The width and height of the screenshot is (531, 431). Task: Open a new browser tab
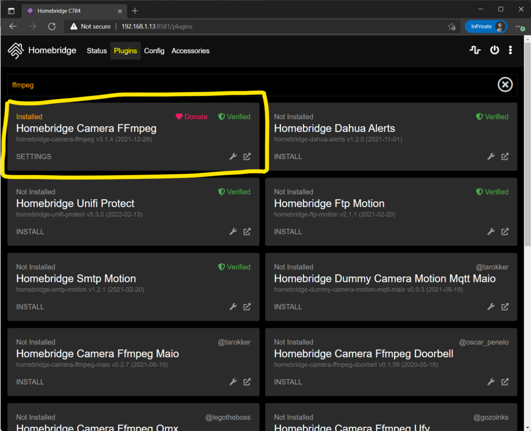click(135, 11)
